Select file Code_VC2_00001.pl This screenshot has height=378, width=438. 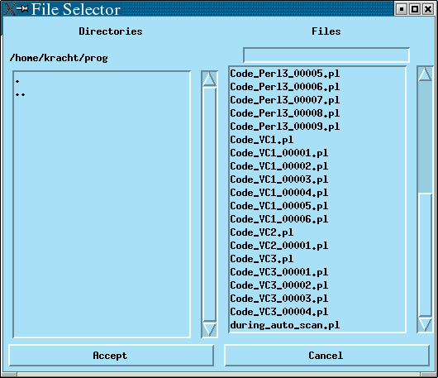coord(279,246)
